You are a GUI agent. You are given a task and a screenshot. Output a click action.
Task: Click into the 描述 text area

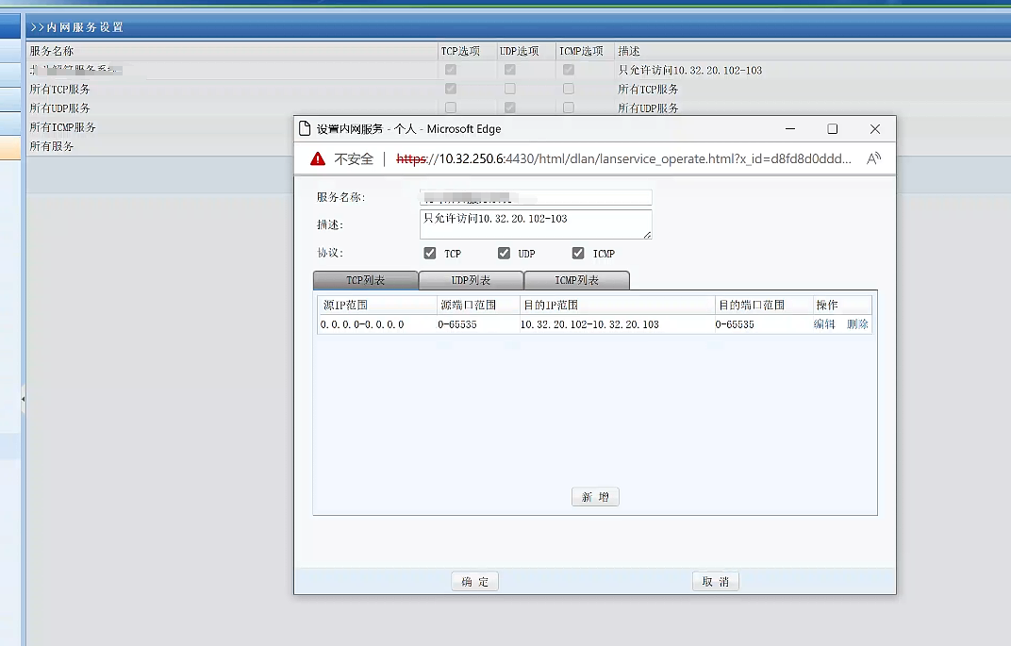click(x=535, y=224)
